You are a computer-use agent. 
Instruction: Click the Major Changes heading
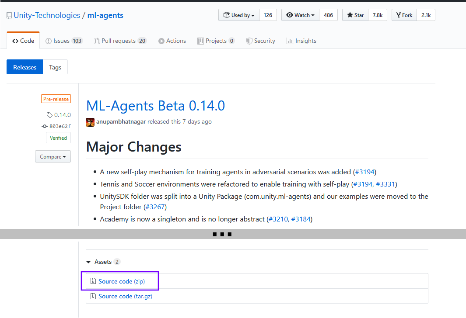pyautogui.click(x=134, y=147)
